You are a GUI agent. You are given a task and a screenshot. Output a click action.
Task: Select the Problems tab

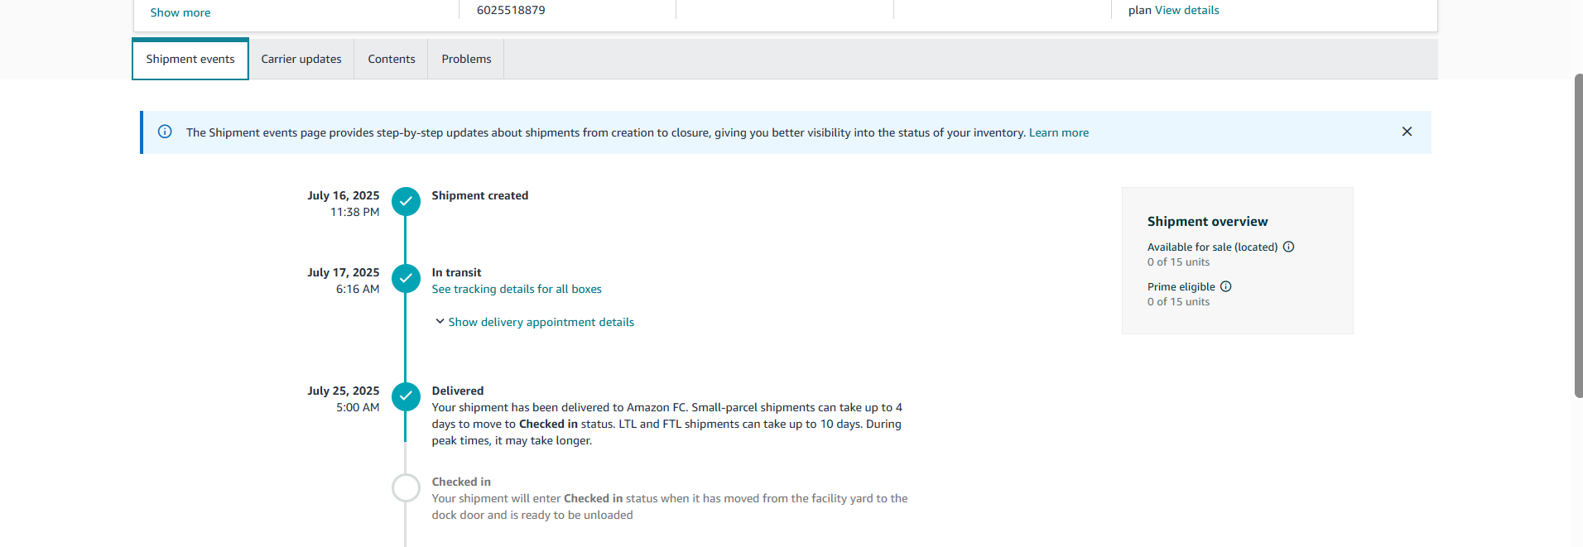tap(466, 59)
